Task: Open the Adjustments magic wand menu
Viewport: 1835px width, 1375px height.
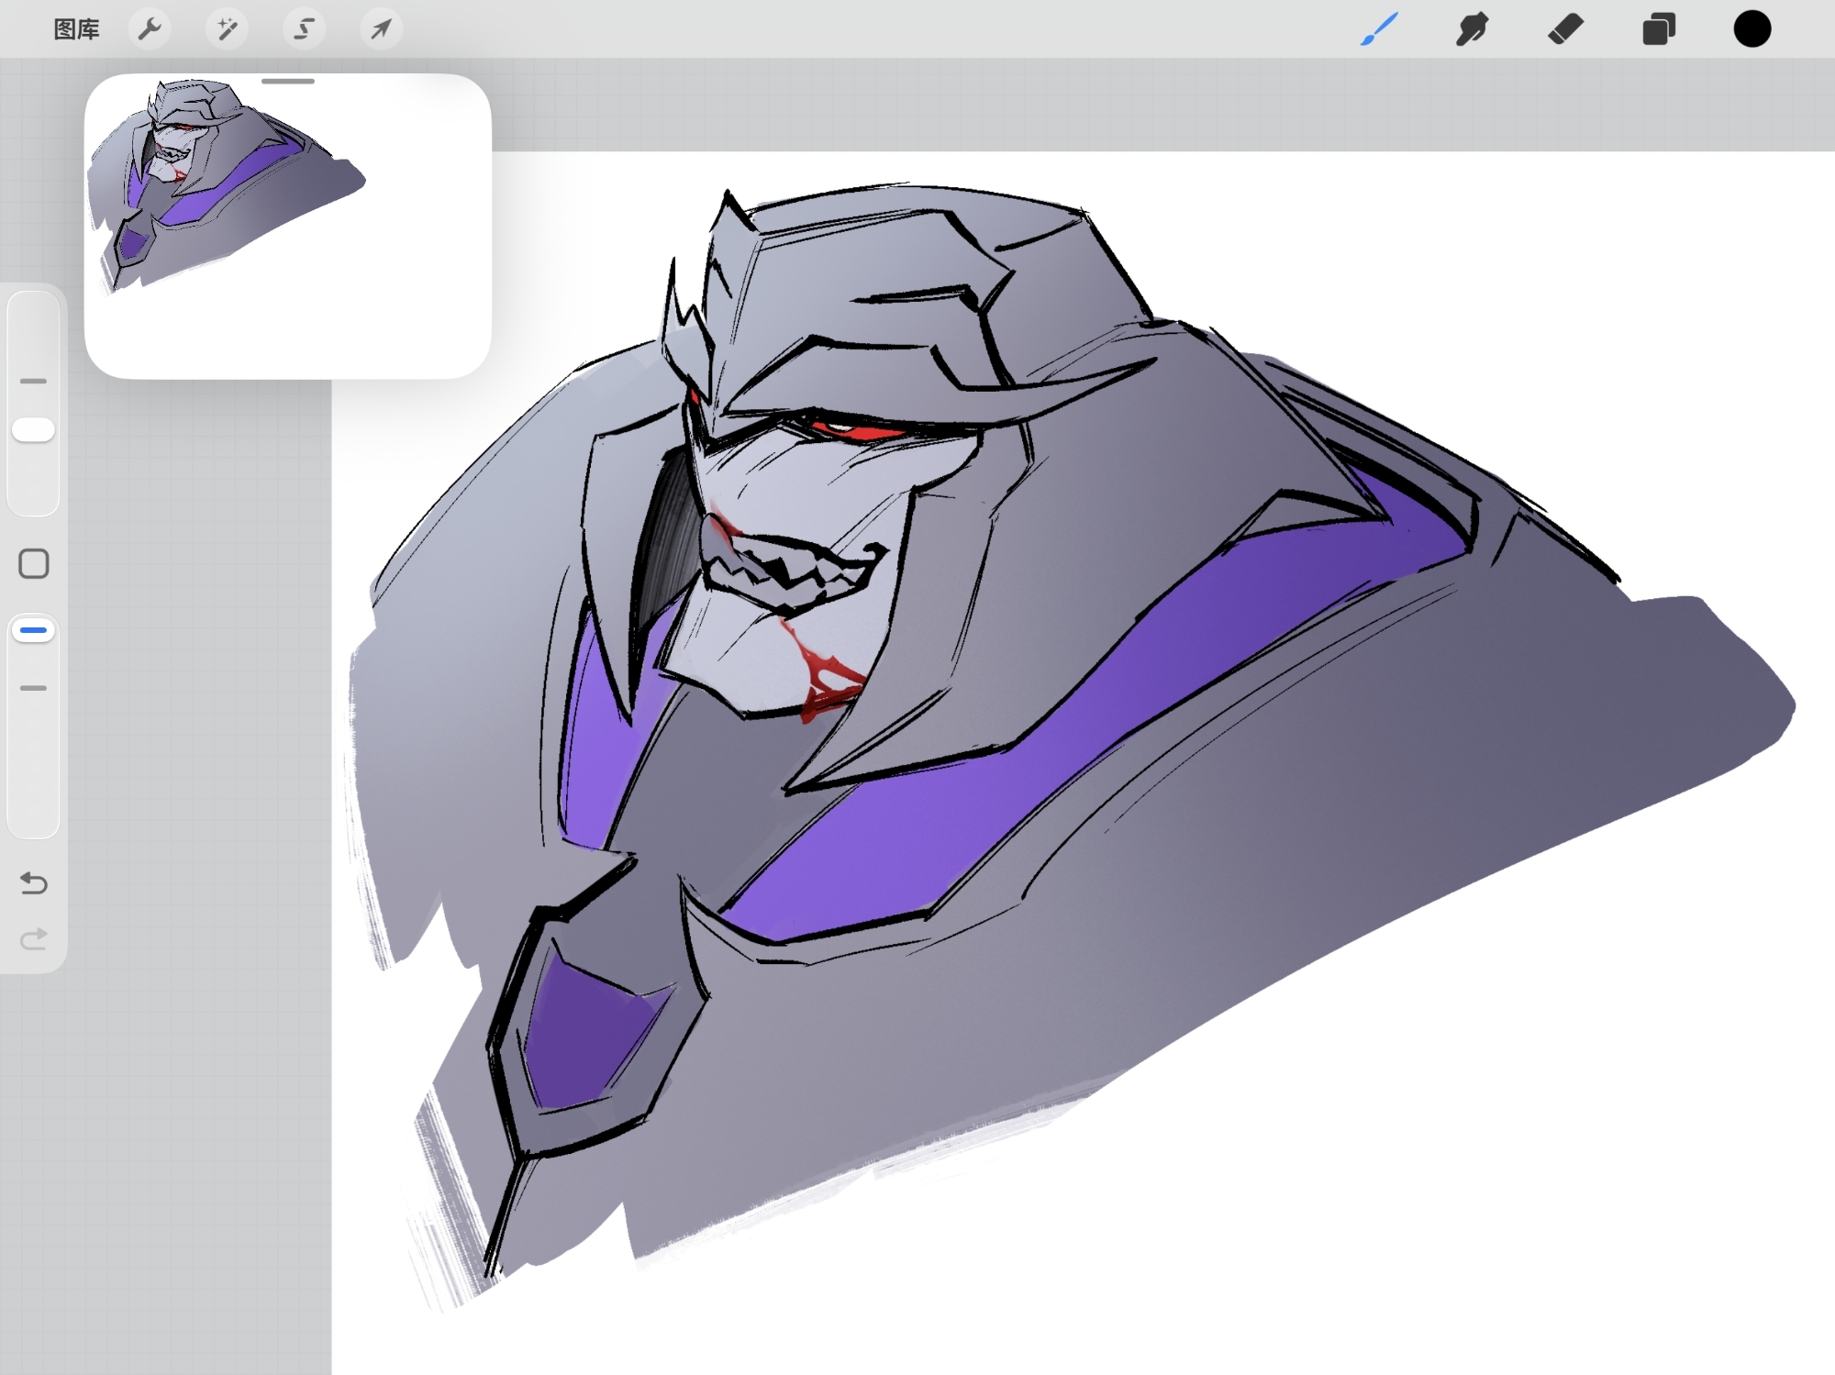Action: 226,29
